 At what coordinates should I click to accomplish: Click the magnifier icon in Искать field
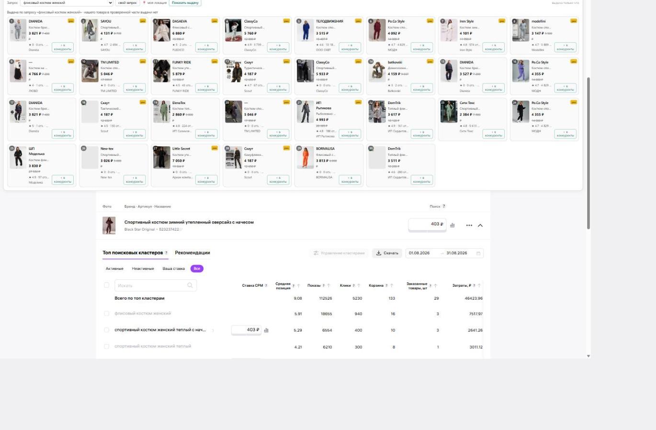pyautogui.click(x=190, y=285)
